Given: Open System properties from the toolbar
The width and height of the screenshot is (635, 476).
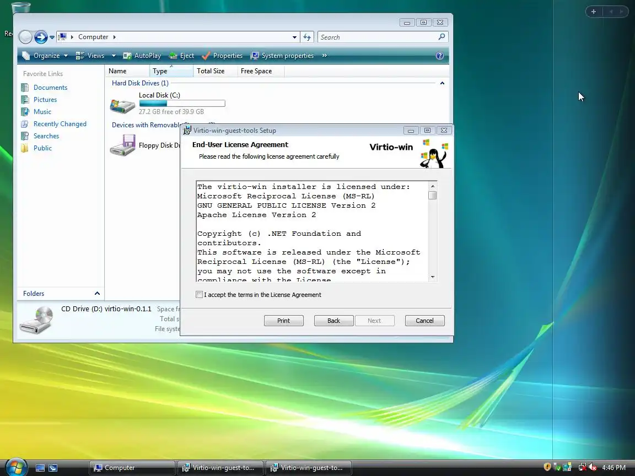Looking at the screenshot, I should click(282, 56).
